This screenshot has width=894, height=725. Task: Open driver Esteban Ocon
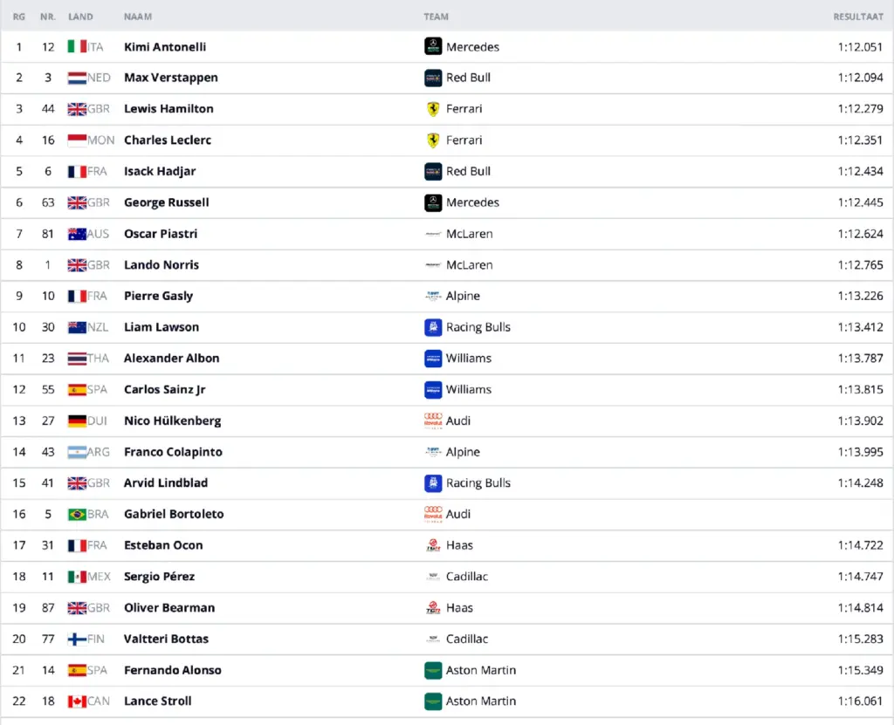point(163,545)
